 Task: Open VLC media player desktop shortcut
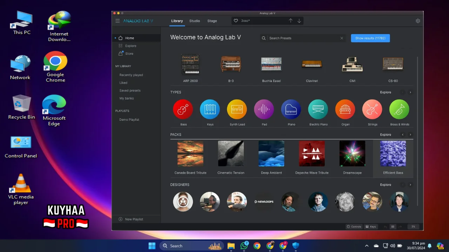(21, 189)
